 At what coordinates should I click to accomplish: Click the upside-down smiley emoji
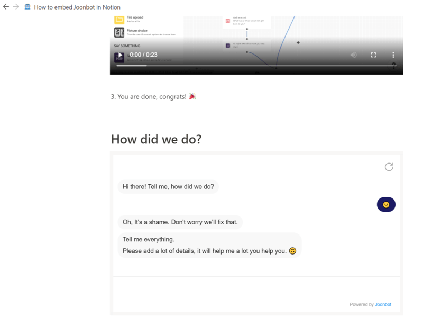292,251
